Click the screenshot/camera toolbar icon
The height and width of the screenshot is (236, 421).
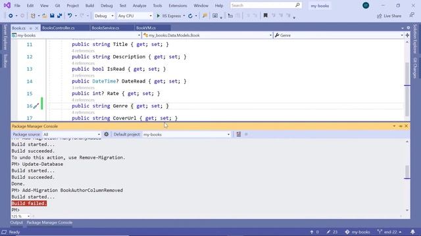click(x=215, y=16)
